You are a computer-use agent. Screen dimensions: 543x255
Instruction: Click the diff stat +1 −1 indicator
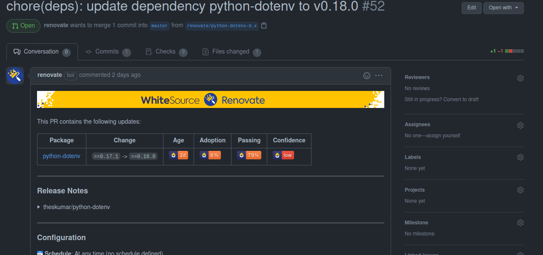click(507, 51)
